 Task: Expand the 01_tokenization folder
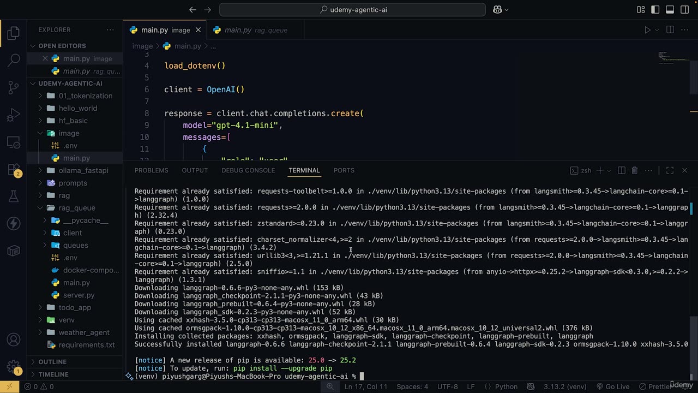(x=75, y=96)
